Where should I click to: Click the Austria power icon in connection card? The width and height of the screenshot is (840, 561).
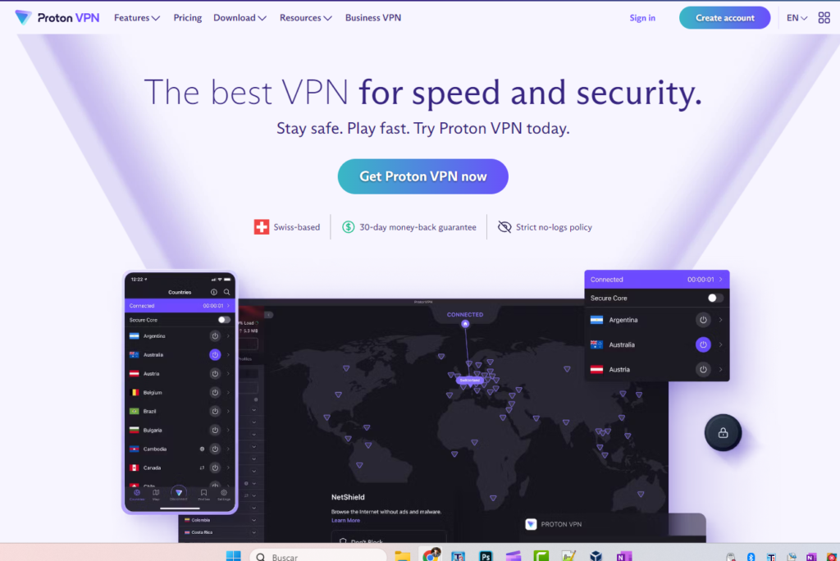tap(703, 369)
